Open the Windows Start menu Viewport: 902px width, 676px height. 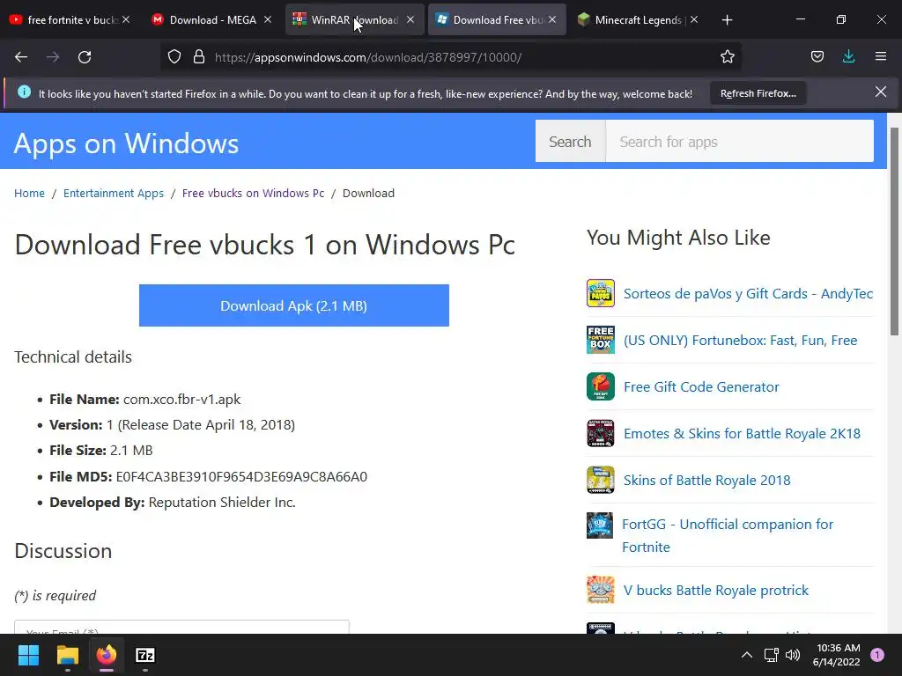[28, 655]
